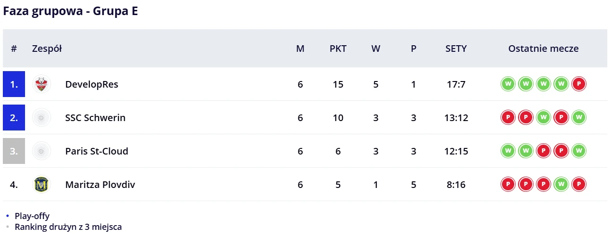Open the Maritza Plovdiv team link

(100, 185)
